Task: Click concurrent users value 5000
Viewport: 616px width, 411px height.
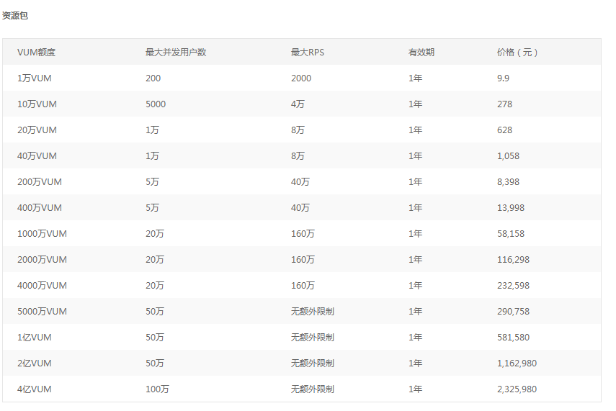Action: (156, 104)
